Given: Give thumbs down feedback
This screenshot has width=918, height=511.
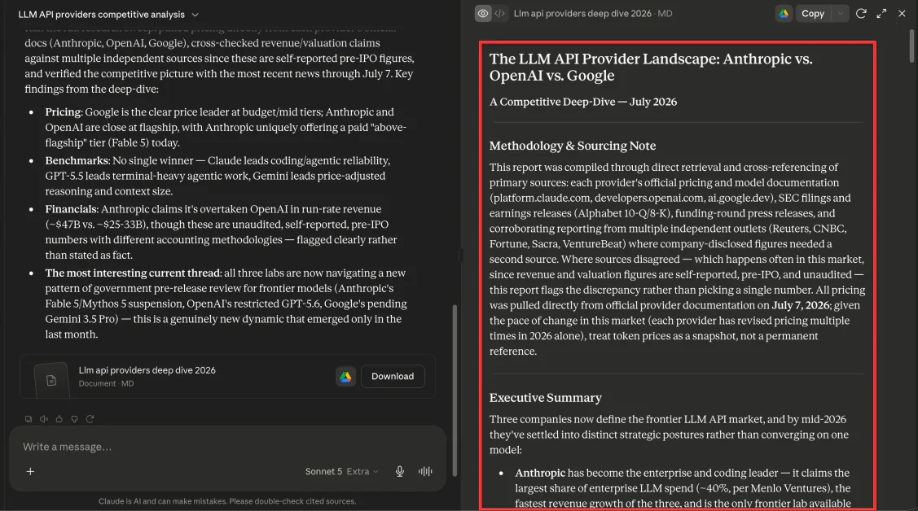Looking at the screenshot, I should tap(74, 419).
